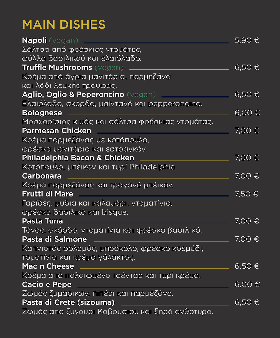Pick the Carbonara dish
The width and height of the screenshot is (280, 338).
(42, 176)
